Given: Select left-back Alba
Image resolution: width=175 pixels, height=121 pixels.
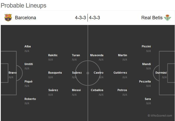Looking at the screenshot, I should tap(28, 47).
